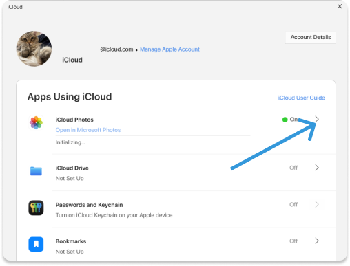Select the iCloud Photos row title
Viewport: 350px width, 266px height.
(x=74, y=120)
